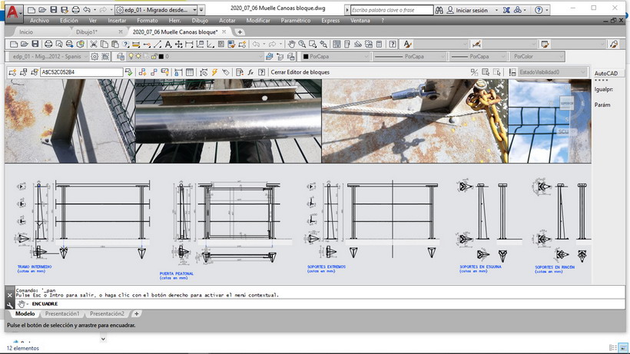Screen dimensions: 630x354
Task: Toggle visibility mode icon in block editor
Action: pos(475,72)
